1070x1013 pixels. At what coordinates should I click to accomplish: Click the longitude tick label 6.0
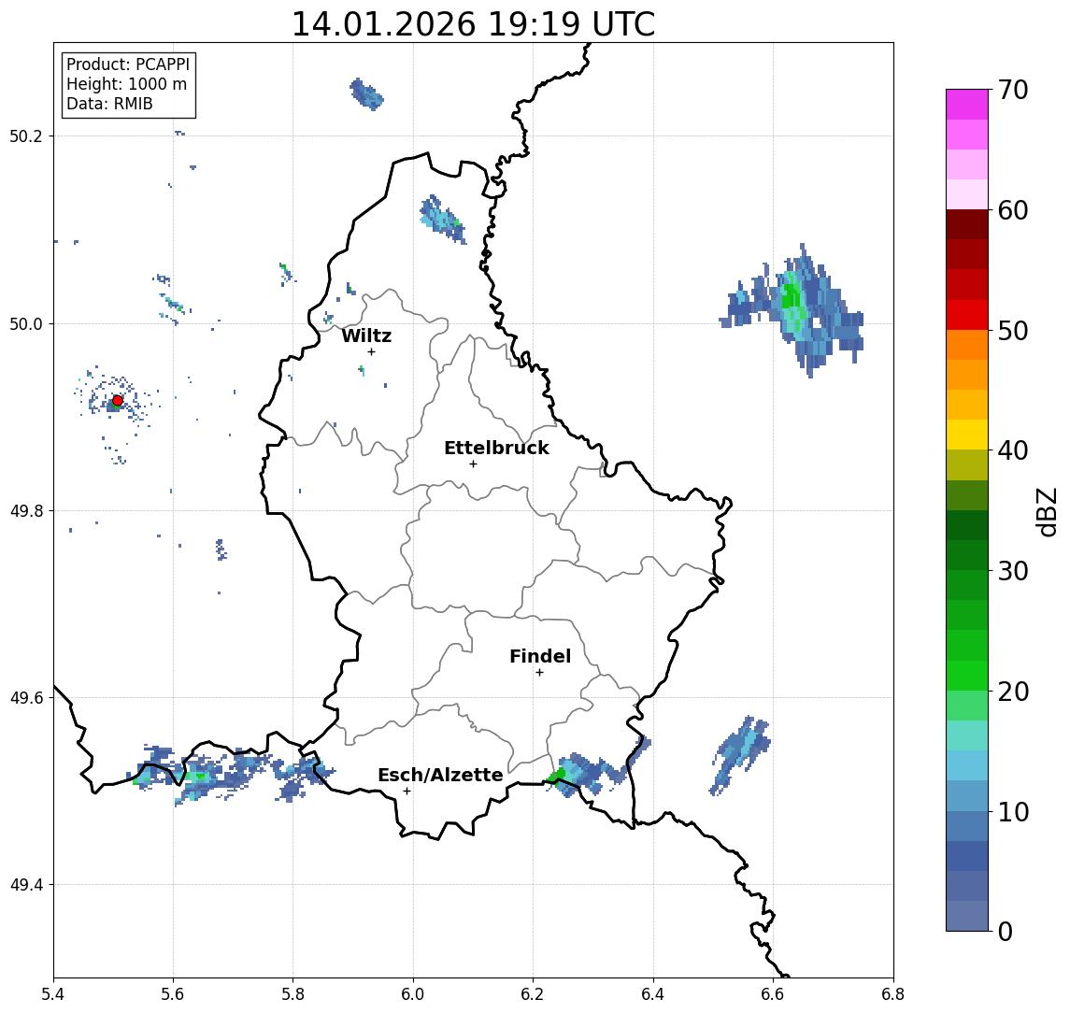tap(413, 994)
